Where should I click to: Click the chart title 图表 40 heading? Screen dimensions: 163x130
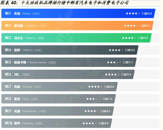[x=64, y=3]
